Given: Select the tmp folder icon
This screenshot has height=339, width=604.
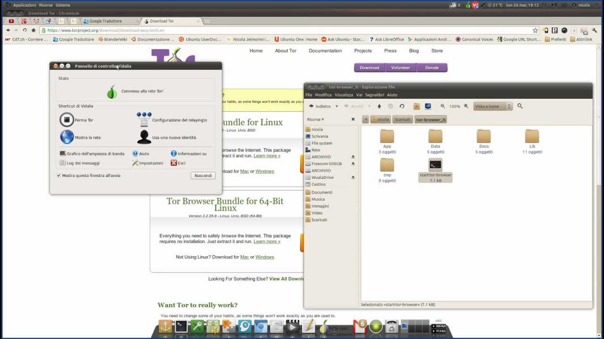Looking at the screenshot, I should 387,165.
